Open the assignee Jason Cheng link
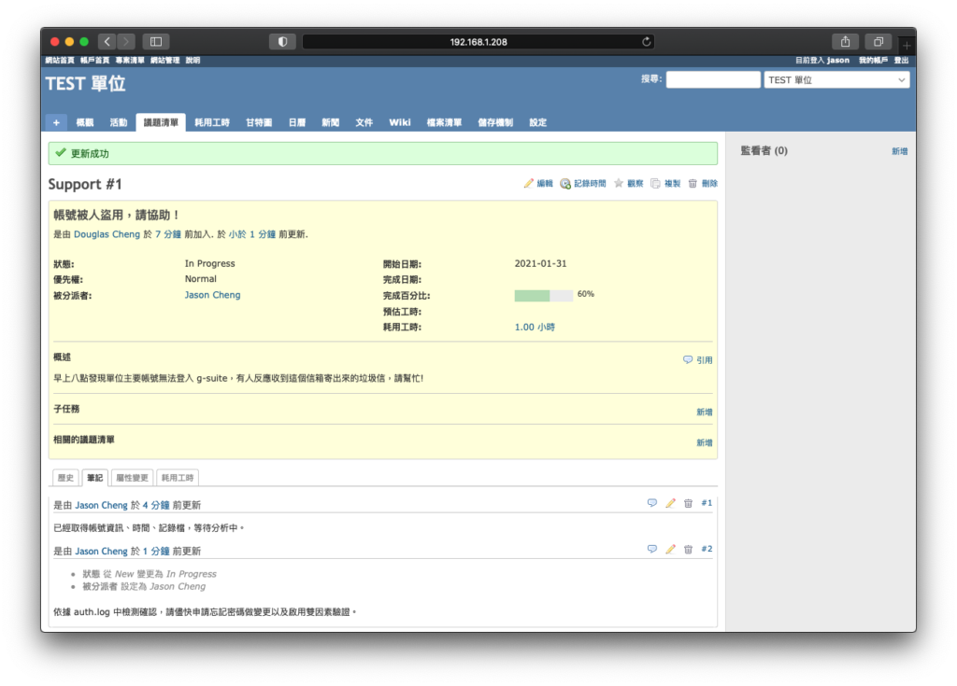Viewport: 957px width, 686px height. click(212, 295)
